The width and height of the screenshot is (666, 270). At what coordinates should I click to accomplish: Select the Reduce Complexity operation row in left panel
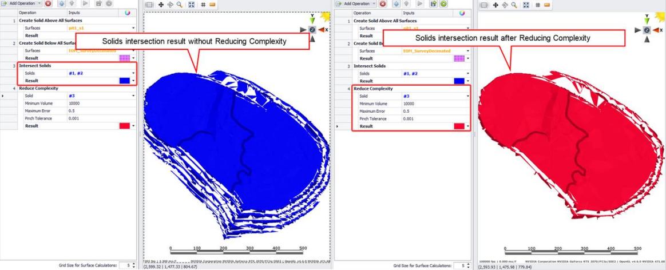click(x=39, y=89)
